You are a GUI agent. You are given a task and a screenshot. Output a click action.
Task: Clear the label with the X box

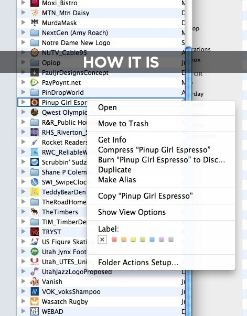click(102, 239)
